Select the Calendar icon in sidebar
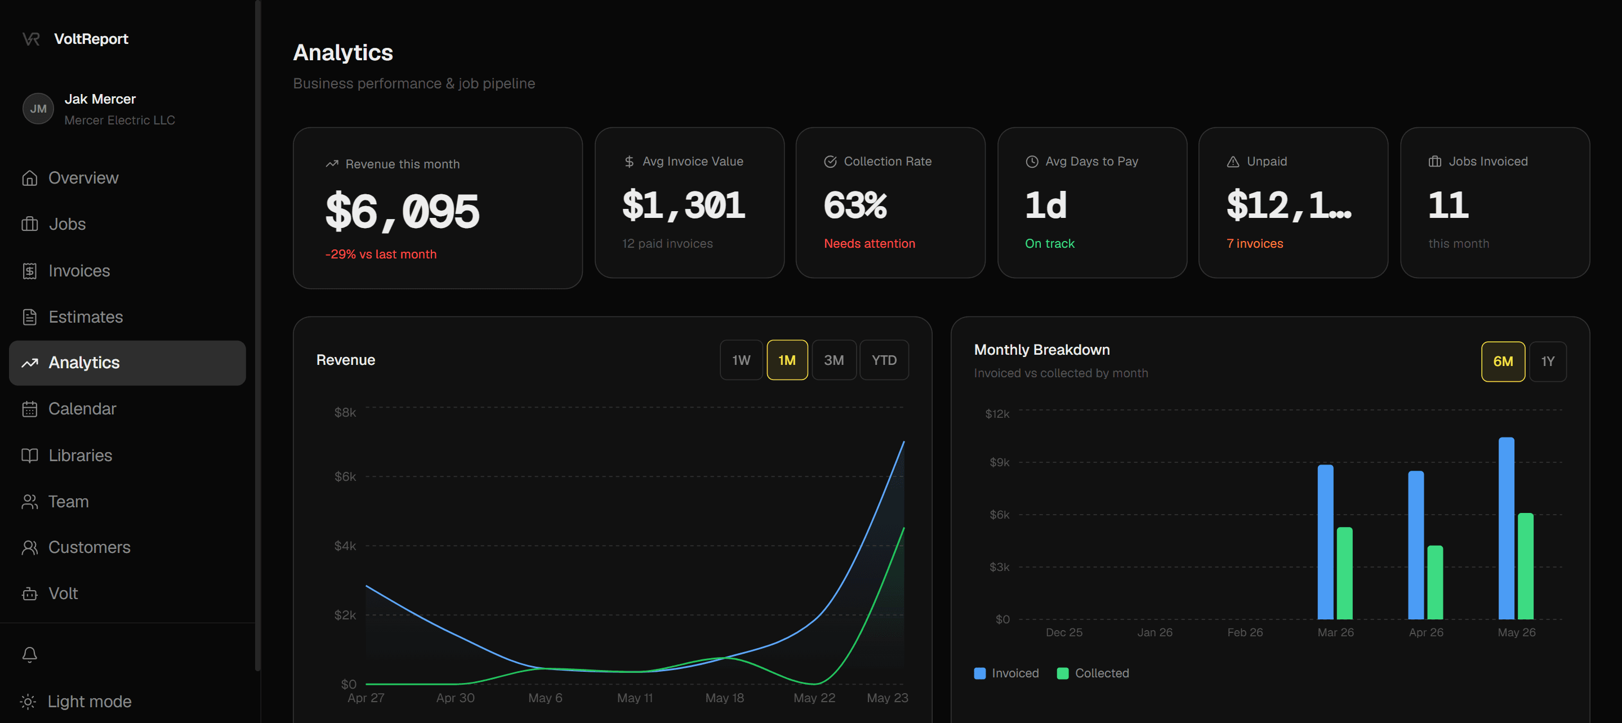 tap(30, 409)
